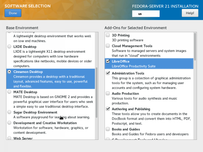Click 'Development and Creative Workstation' title
Screen dimensions: 203x152
(x=45, y=123)
